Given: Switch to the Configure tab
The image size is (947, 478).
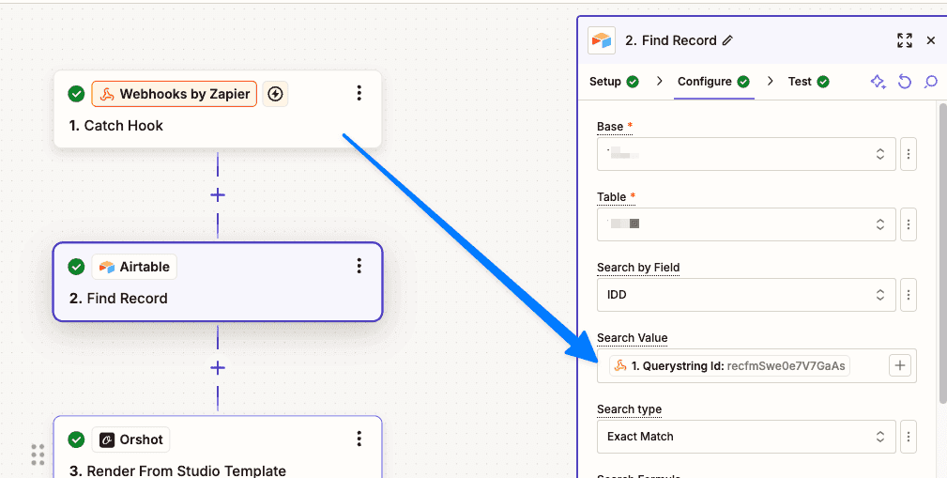Looking at the screenshot, I should pos(713,82).
